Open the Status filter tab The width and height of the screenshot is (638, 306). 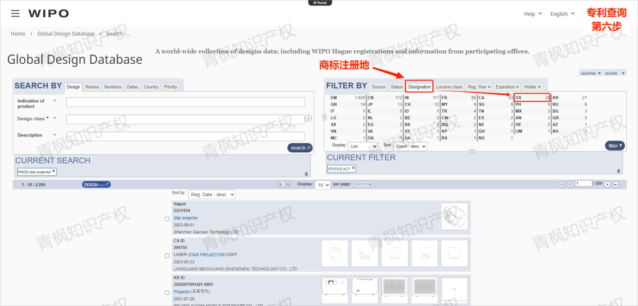(397, 87)
